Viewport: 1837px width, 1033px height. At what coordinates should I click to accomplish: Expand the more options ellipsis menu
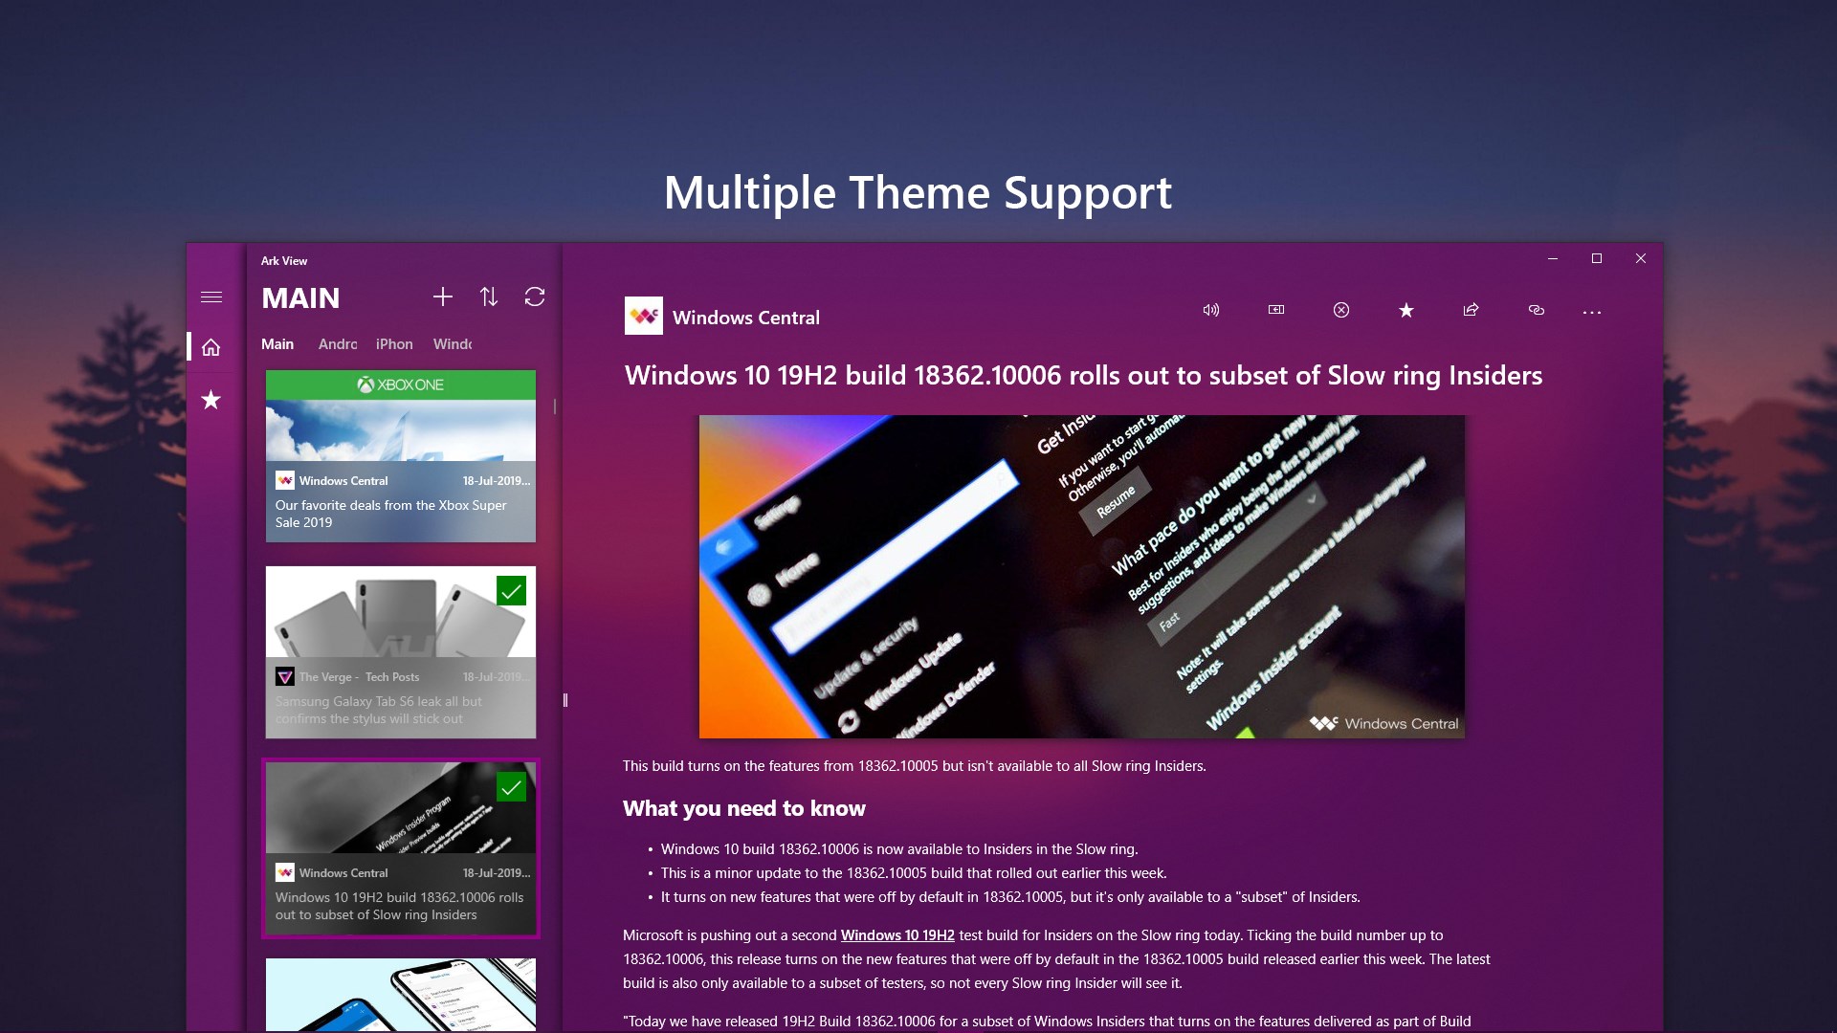pyautogui.click(x=1592, y=312)
